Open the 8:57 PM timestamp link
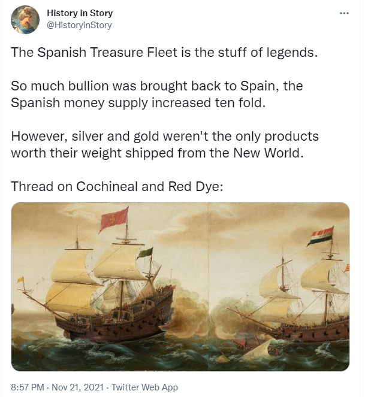 [28, 387]
